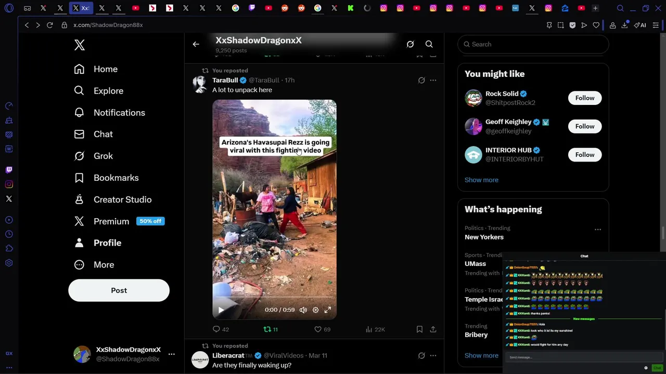Reply to TaraBull post with 42 replies
This screenshot has height=374, width=666.
click(x=221, y=329)
